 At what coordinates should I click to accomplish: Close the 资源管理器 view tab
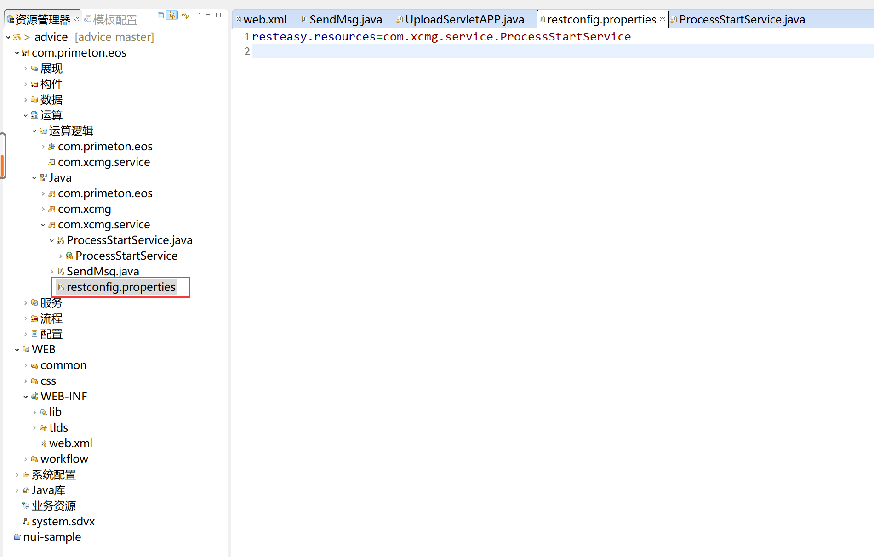76,19
